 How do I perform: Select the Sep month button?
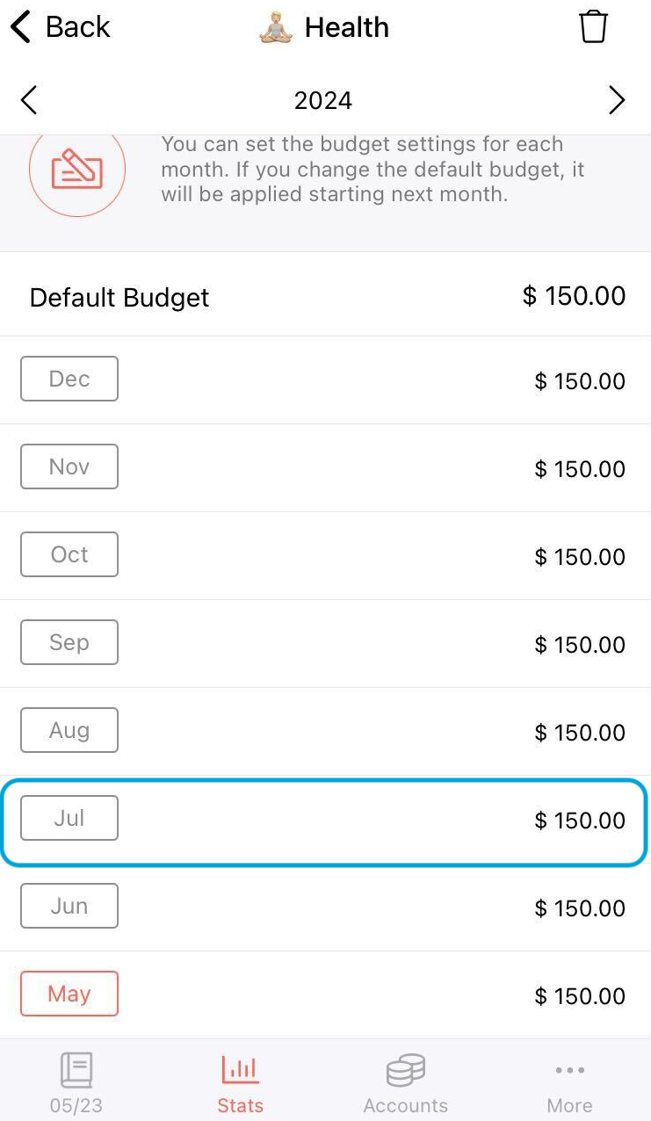(69, 642)
